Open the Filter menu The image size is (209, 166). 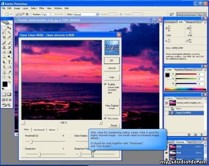(x=42, y=8)
